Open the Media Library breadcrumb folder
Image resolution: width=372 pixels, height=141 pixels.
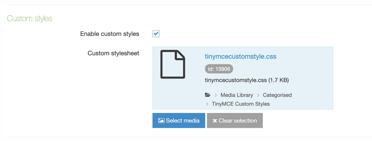pos(236,95)
